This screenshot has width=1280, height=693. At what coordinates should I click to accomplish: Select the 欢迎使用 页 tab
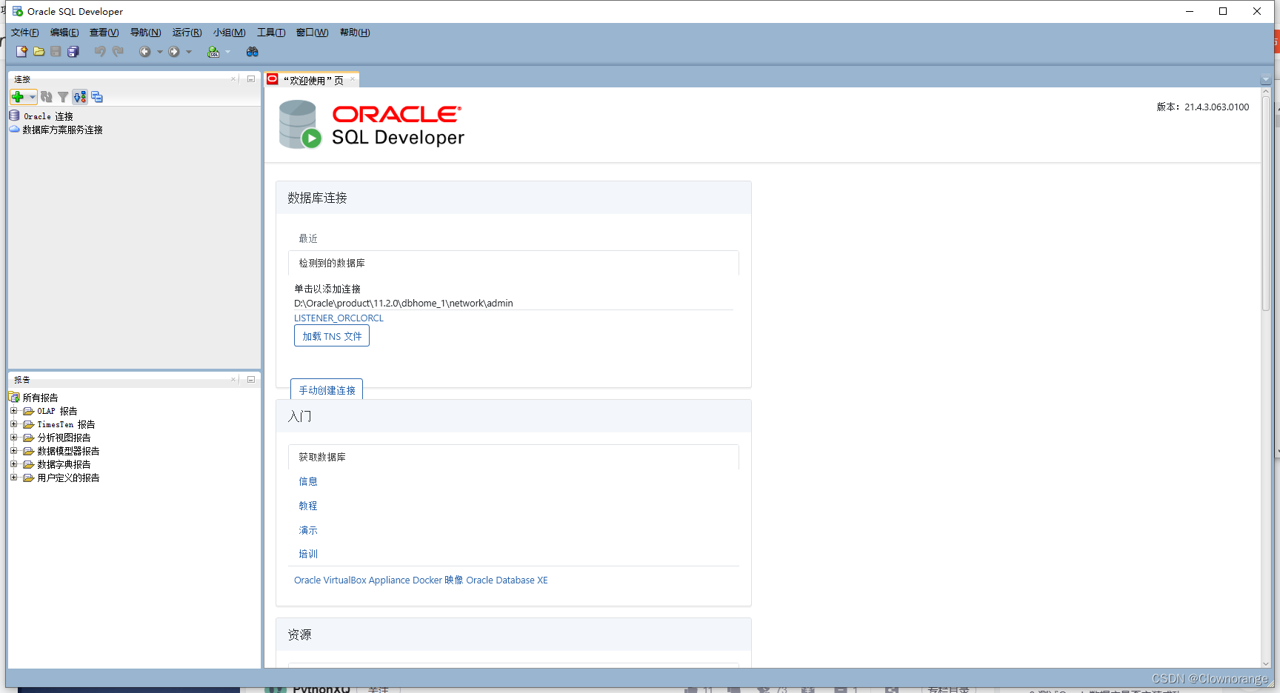[x=311, y=80]
